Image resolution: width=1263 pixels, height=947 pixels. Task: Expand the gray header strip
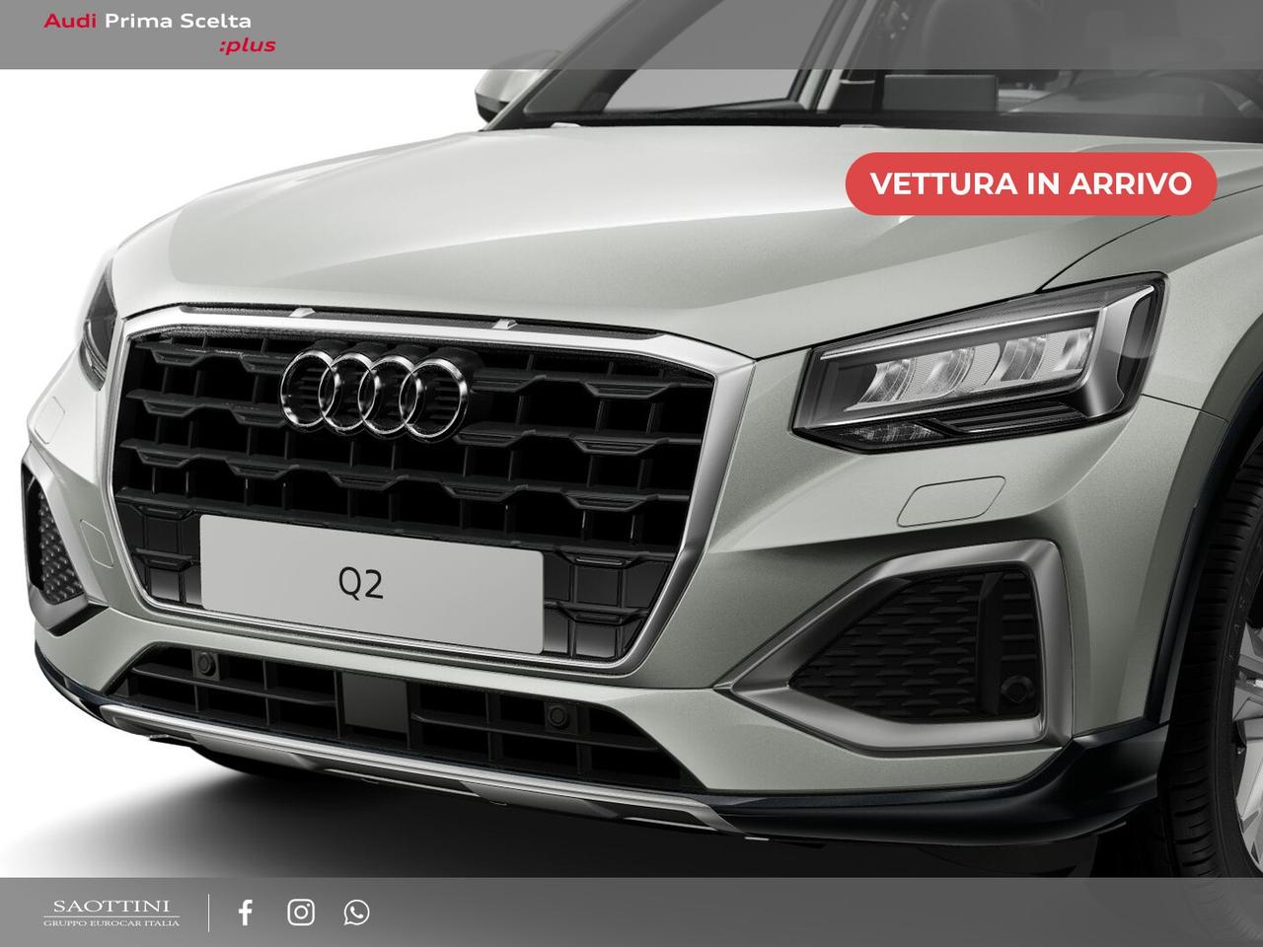pyautogui.click(x=631, y=30)
